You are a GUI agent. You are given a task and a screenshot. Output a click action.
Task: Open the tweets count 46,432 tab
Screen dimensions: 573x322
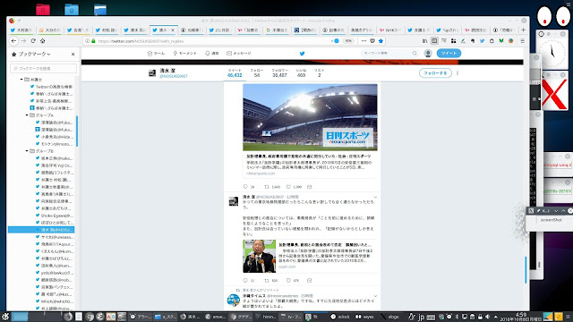(x=235, y=72)
